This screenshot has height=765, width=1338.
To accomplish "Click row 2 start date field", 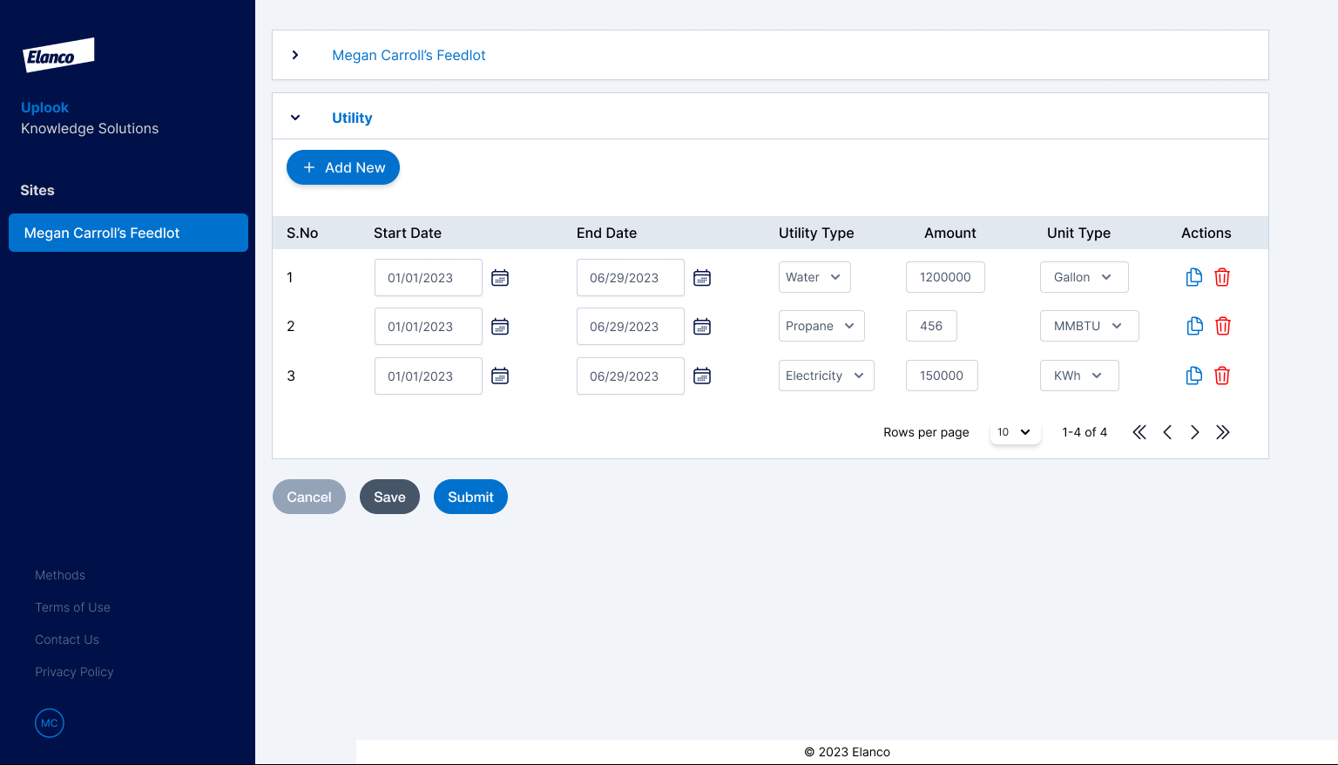I will pyautogui.click(x=429, y=327).
